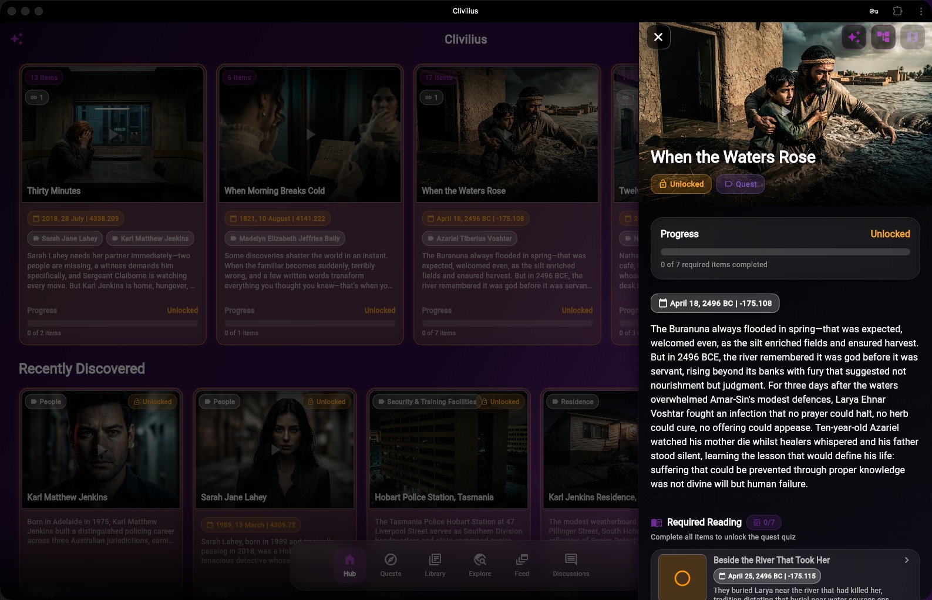932x600 pixels.
Task: Click the Unlocked badge under the panel title
Action: [681, 184]
